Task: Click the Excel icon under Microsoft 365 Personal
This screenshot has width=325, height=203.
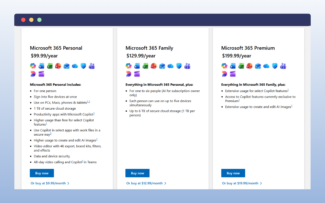Action: point(50,66)
